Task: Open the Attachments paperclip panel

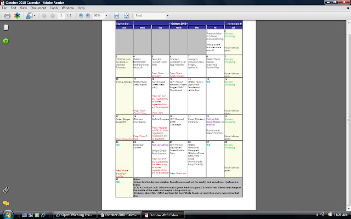Action: click(6, 190)
